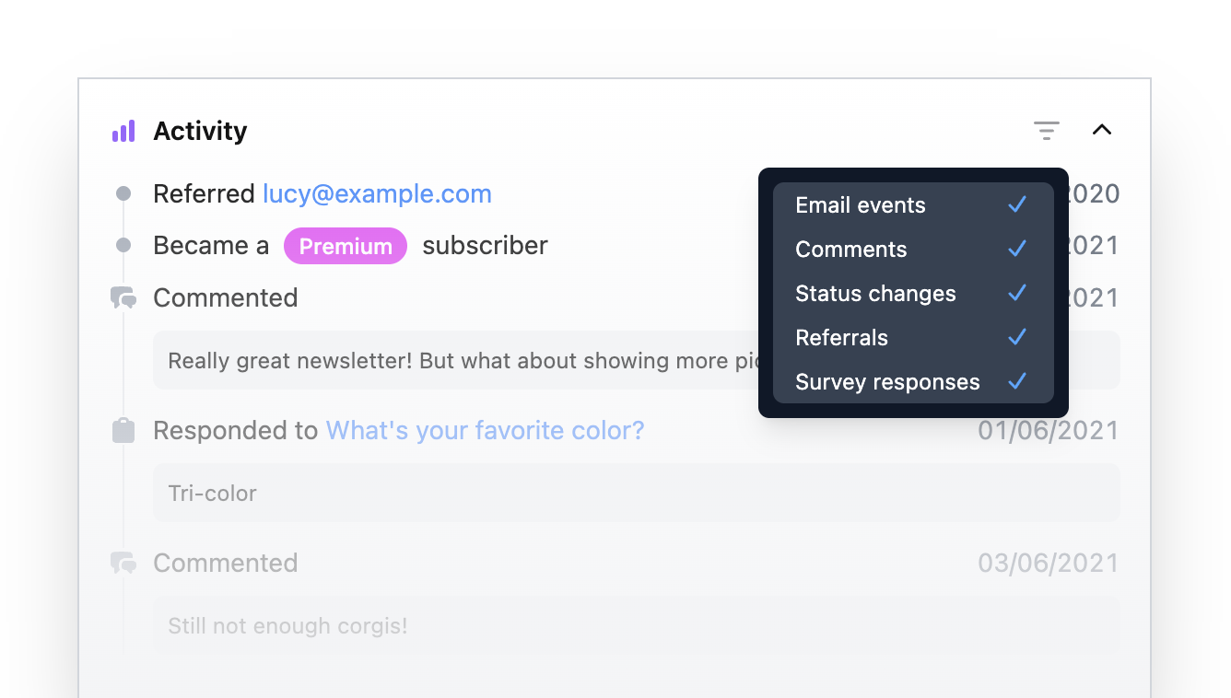This screenshot has height=698, width=1231.
Task: Click the comment bubble icon of first Commented entry
Action: 123,297
